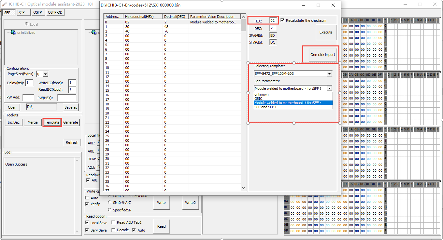Switch to the QSFP-DD tab
Viewport: 443px width, 240px height.
[x=55, y=12]
